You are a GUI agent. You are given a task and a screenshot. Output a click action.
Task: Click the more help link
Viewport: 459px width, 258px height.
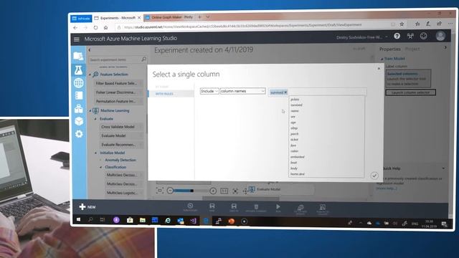tap(386, 188)
